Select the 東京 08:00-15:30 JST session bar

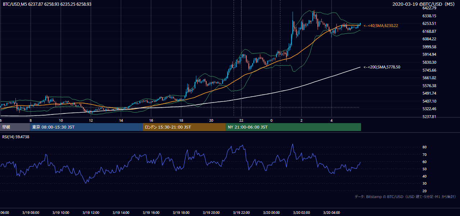pos(86,127)
